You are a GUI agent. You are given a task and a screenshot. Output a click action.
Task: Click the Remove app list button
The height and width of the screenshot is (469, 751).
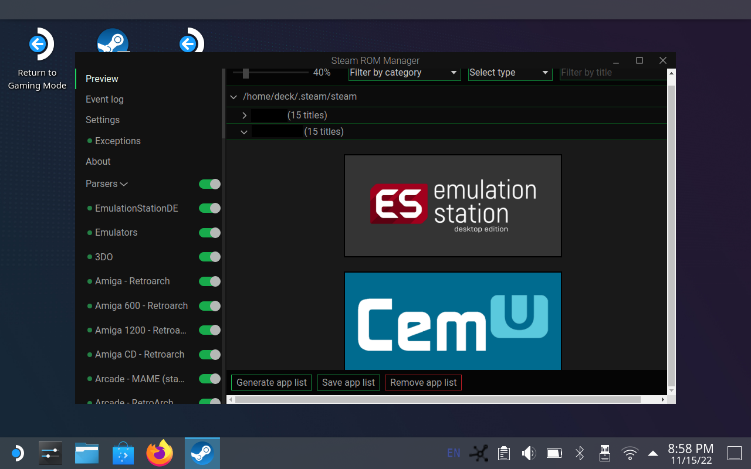tap(423, 382)
